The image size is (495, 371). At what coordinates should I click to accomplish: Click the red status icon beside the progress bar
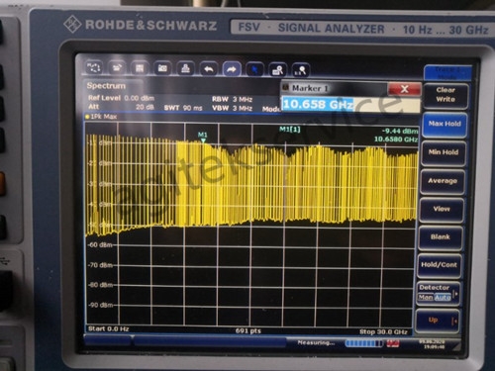pyautogui.click(x=393, y=343)
